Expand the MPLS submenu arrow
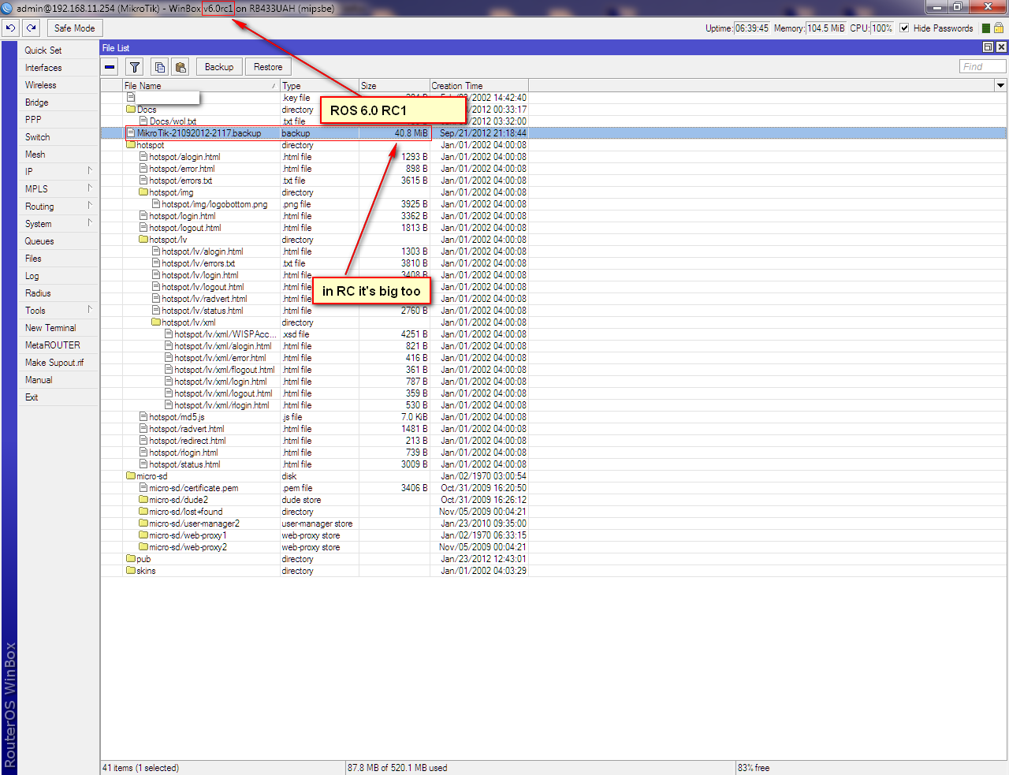 [x=90, y=188]
